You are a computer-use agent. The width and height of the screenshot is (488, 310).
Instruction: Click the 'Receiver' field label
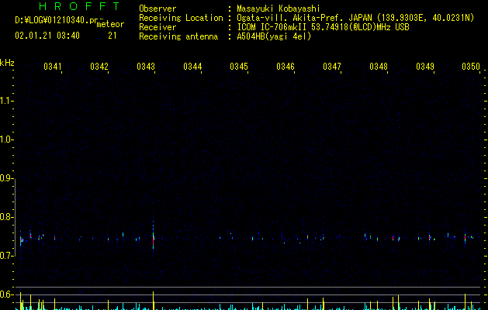coord(157,27)
